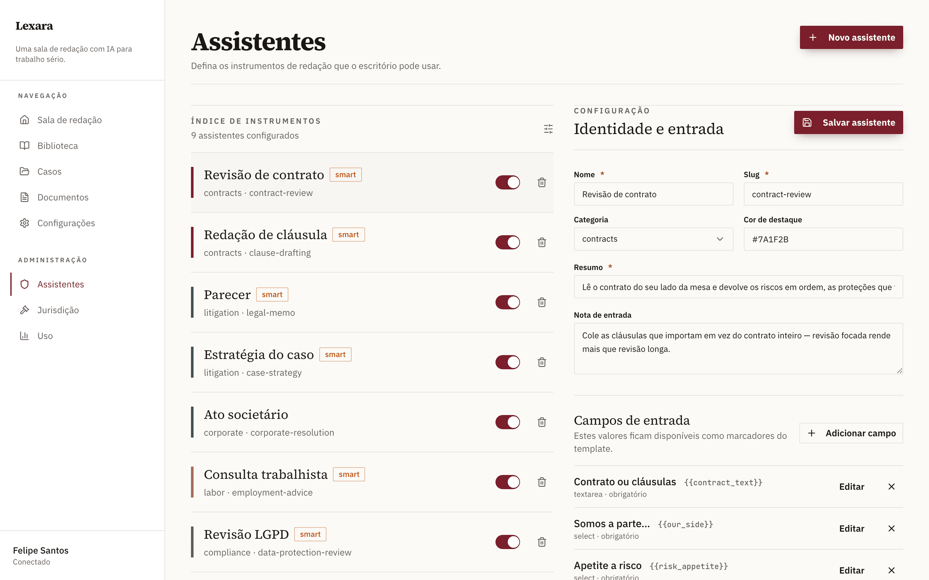Screen dimensions: 929x580
Task: Toggle off Estratégia do caso
Action: pos(507,362)
